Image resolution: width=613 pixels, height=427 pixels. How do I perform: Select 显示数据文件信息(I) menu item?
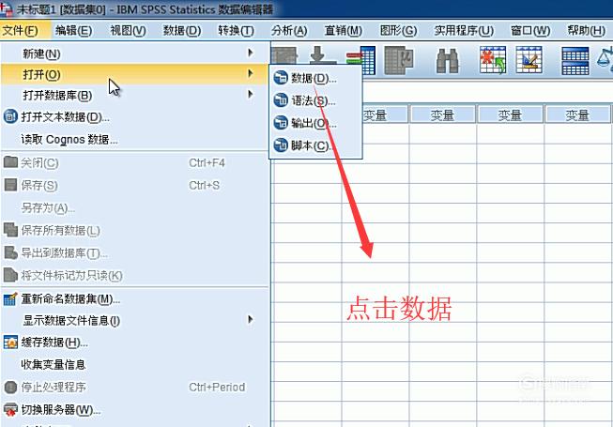pos(134,320)
